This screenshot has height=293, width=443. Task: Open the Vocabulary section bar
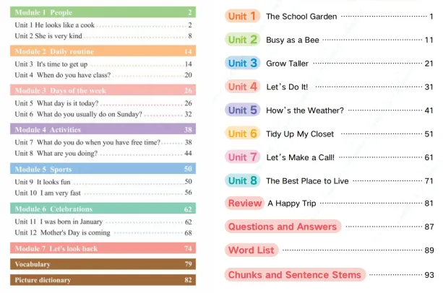coord(103,264)
